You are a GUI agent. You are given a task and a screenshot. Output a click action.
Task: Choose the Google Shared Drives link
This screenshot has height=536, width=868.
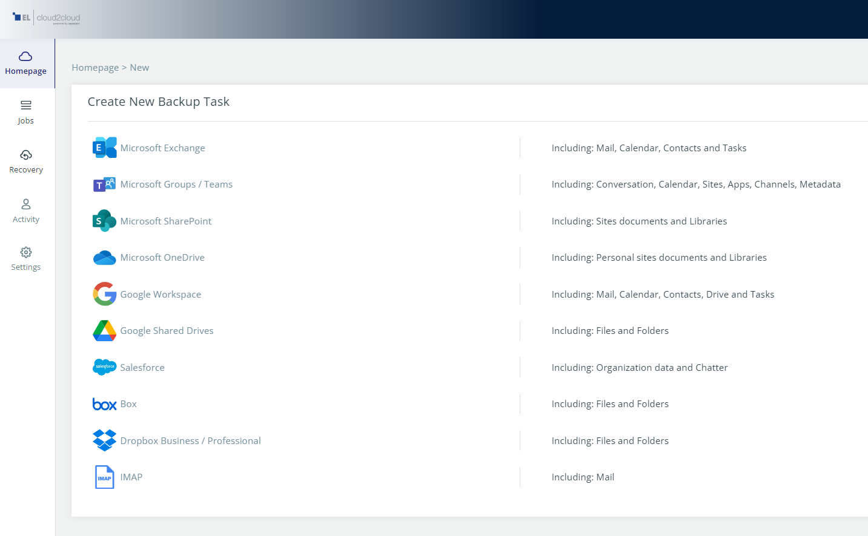[167, 331]
